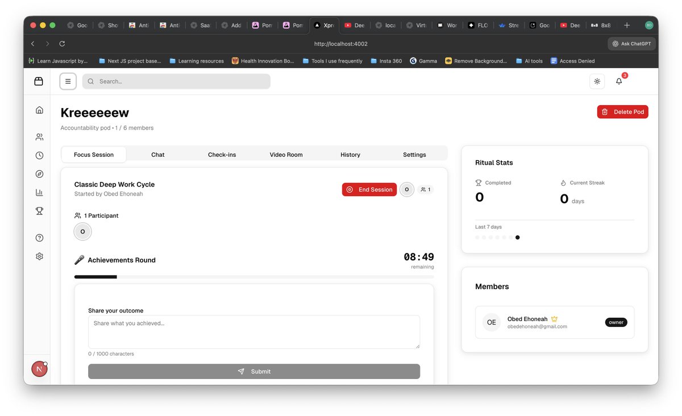Click the 08:49 remaining timer

(419, 257)
